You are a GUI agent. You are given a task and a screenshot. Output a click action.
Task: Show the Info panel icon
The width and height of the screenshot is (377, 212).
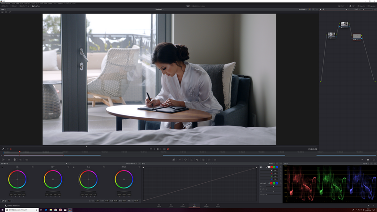[x=374, y=160]
